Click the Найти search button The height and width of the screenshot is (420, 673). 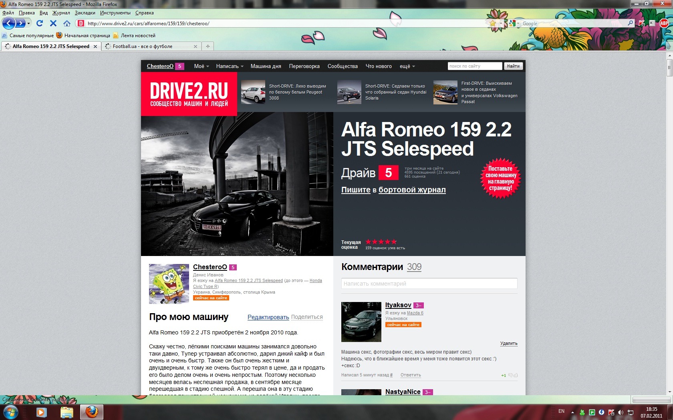pos(513,66)
